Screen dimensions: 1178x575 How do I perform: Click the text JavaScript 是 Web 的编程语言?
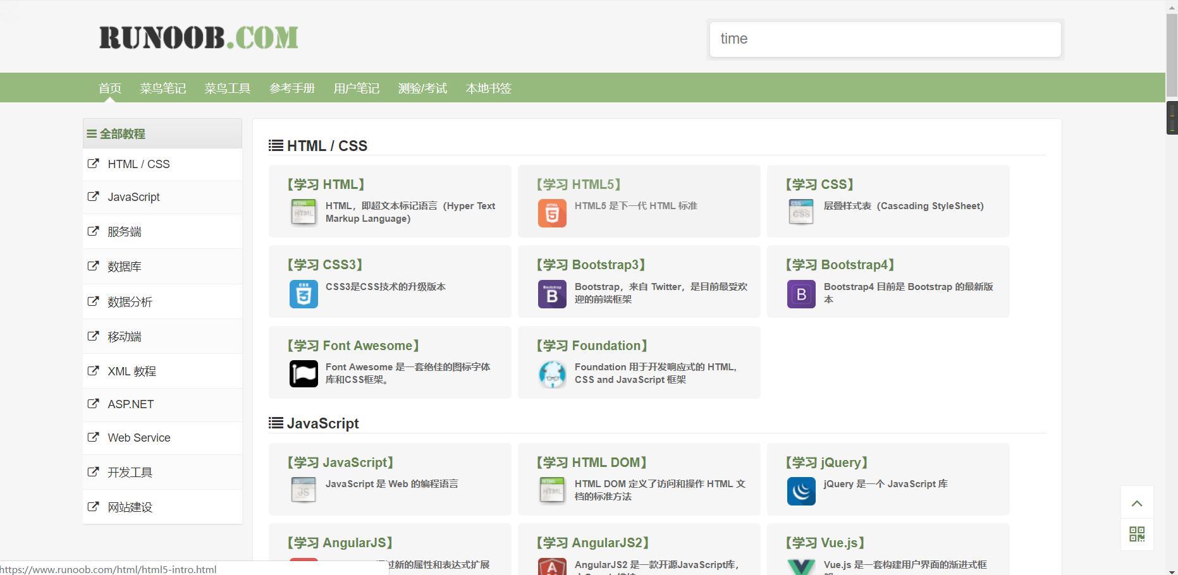tap(392, 484)
